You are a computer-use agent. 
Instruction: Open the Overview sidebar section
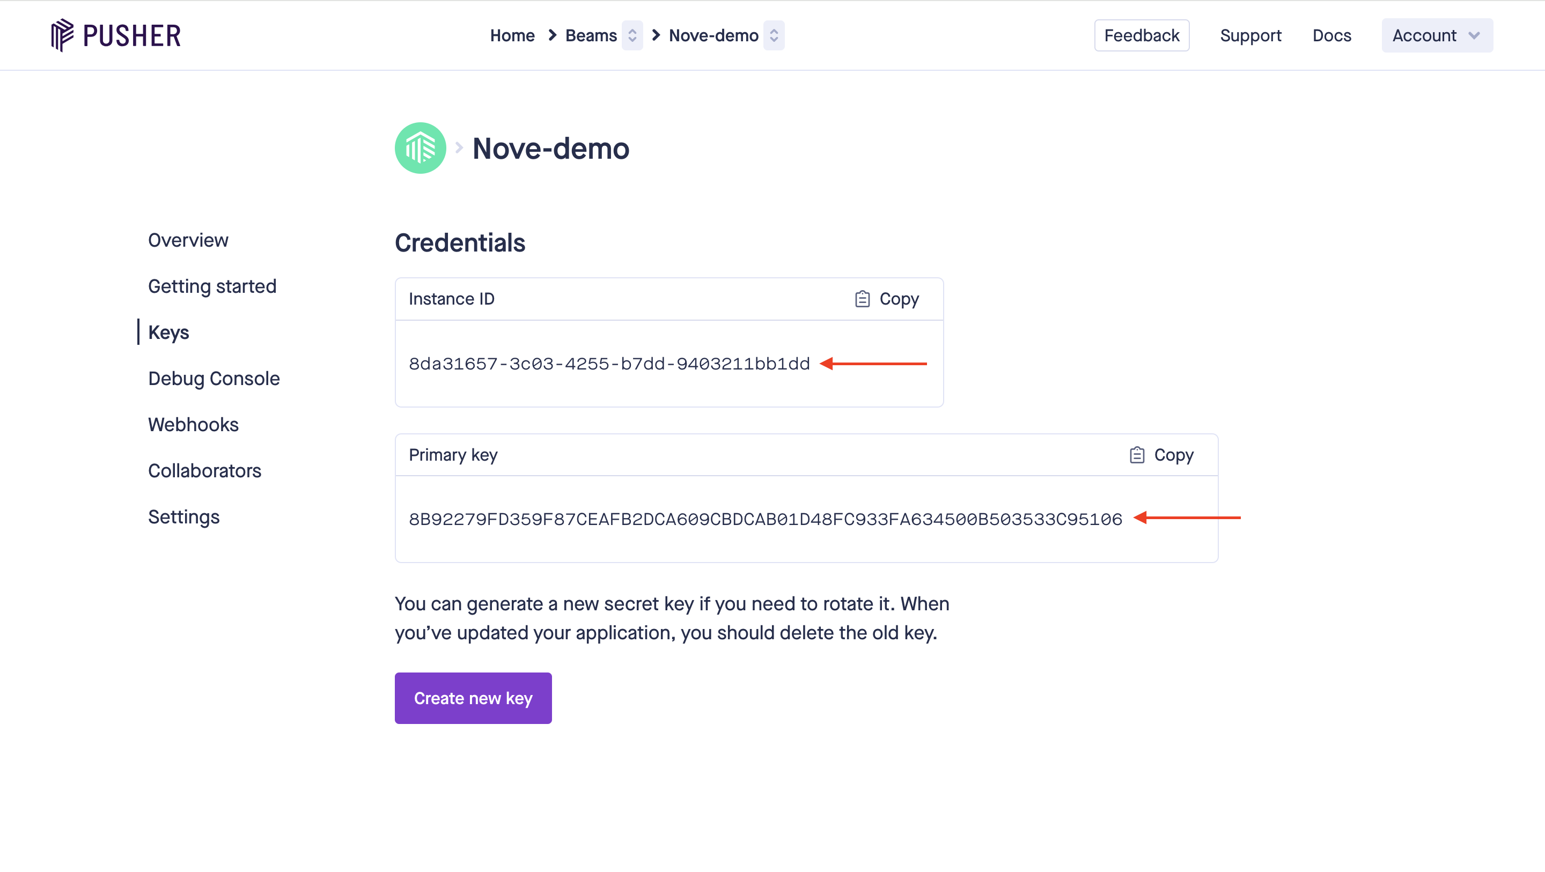tap(188, 240)
